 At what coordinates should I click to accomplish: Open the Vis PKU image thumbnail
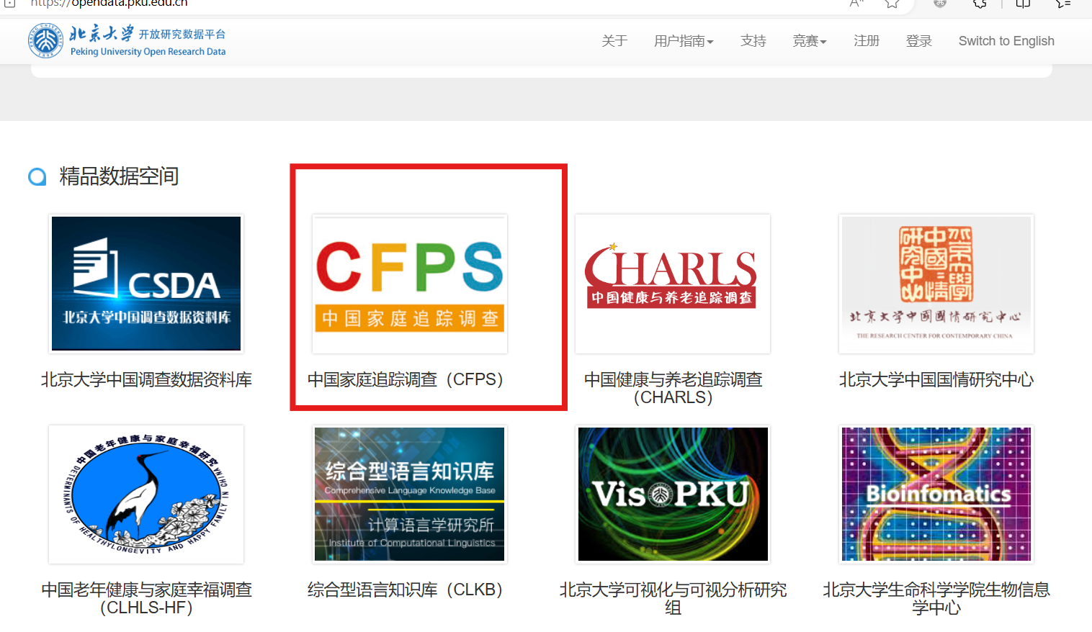(673, 495)
